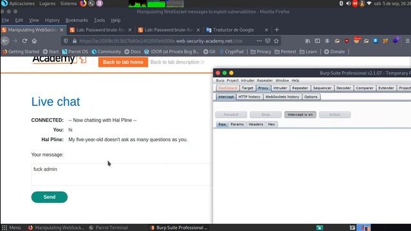The width and height of the screenshot is (411, 231).
Task: Click the Forward button in Burp Intercept
Action: (231, 115)
